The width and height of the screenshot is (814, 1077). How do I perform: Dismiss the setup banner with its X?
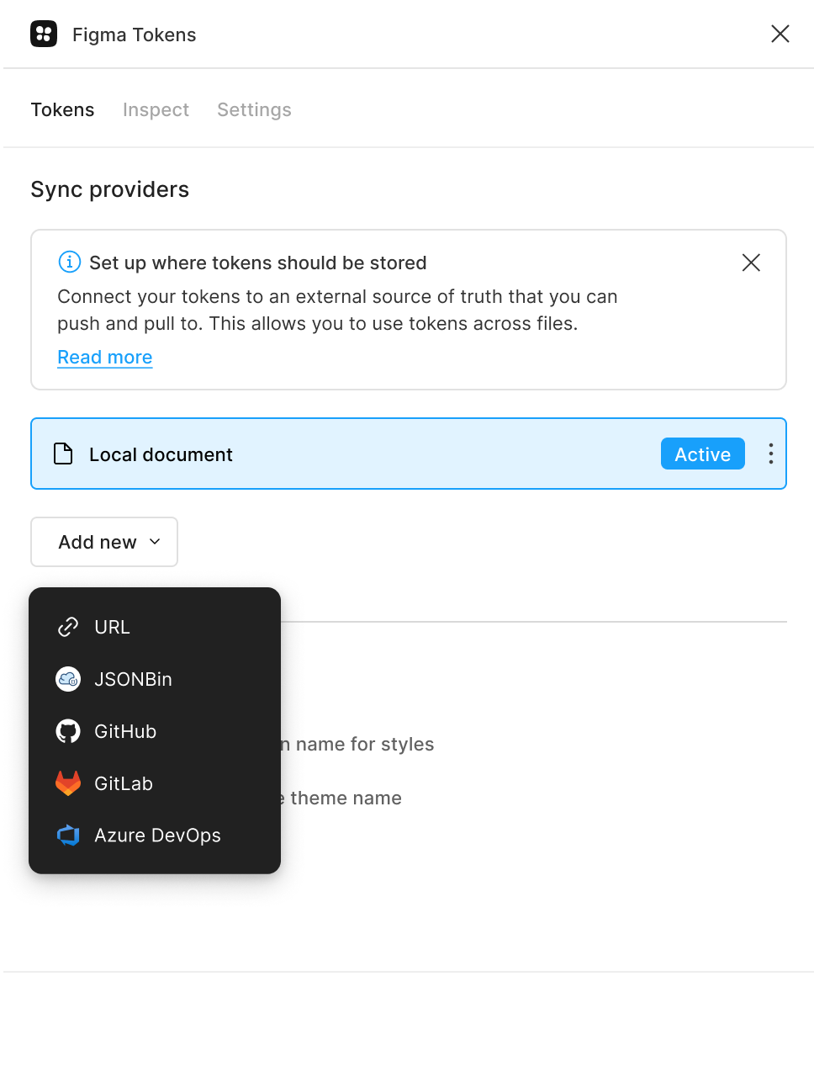coord(751,262)
